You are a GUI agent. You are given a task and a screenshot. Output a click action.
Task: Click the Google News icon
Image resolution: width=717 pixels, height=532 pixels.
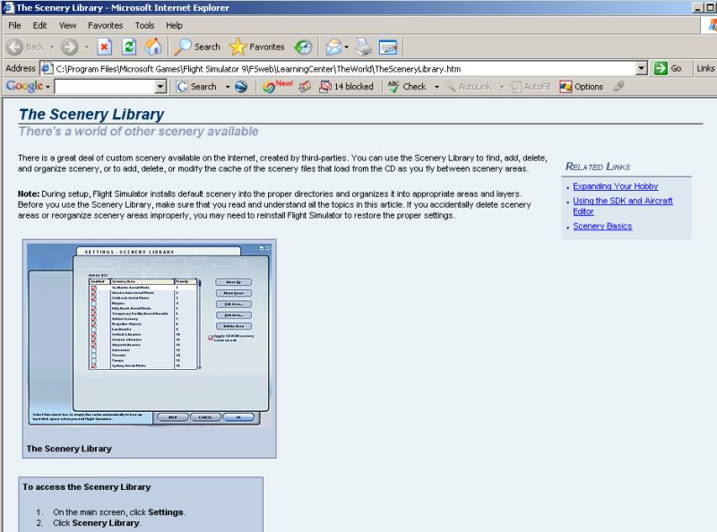(305, 86)
